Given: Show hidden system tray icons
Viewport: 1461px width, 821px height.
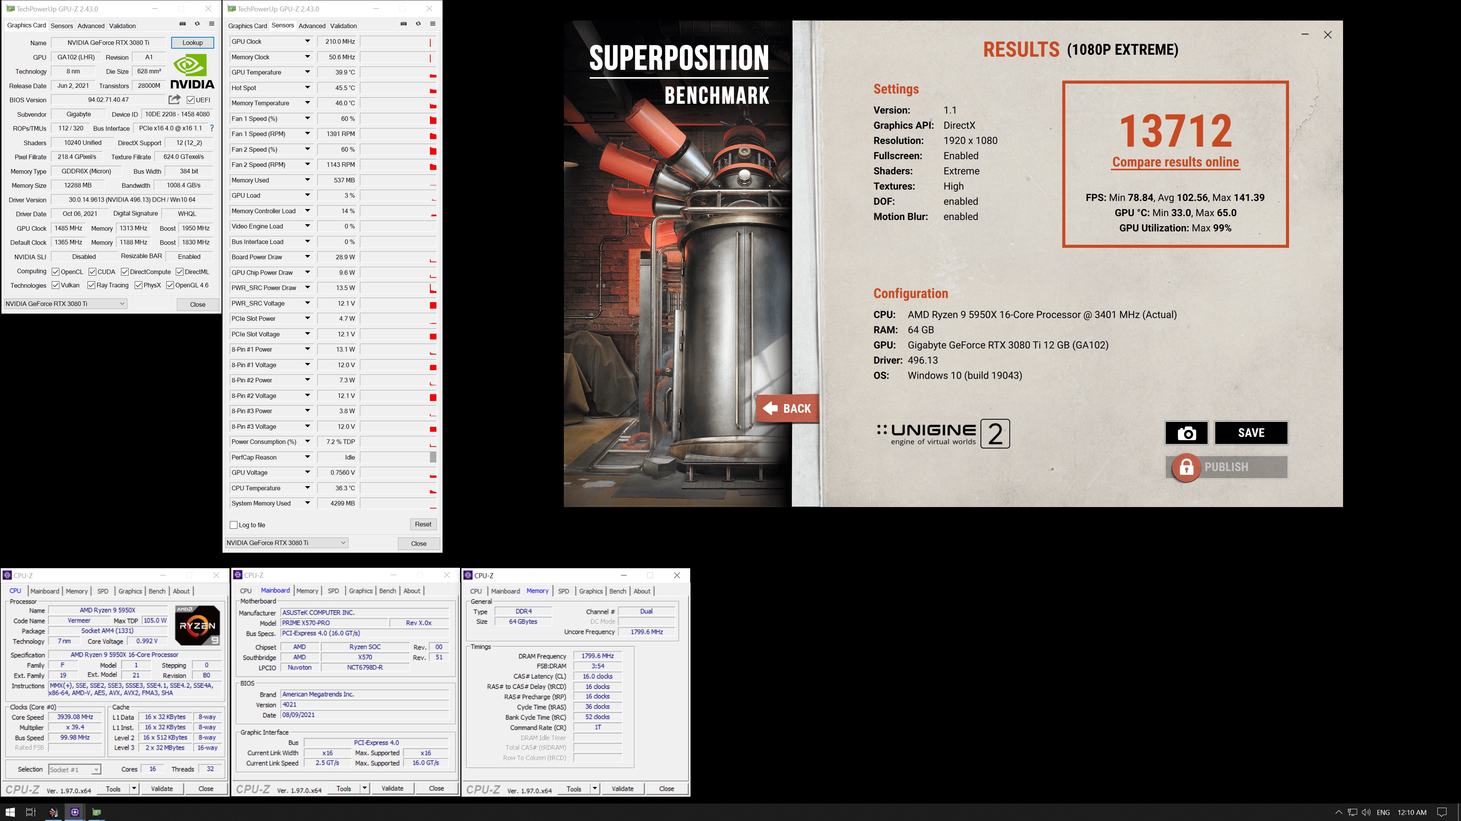Looking at the screenshot, I should click(x=1338, y=813).
